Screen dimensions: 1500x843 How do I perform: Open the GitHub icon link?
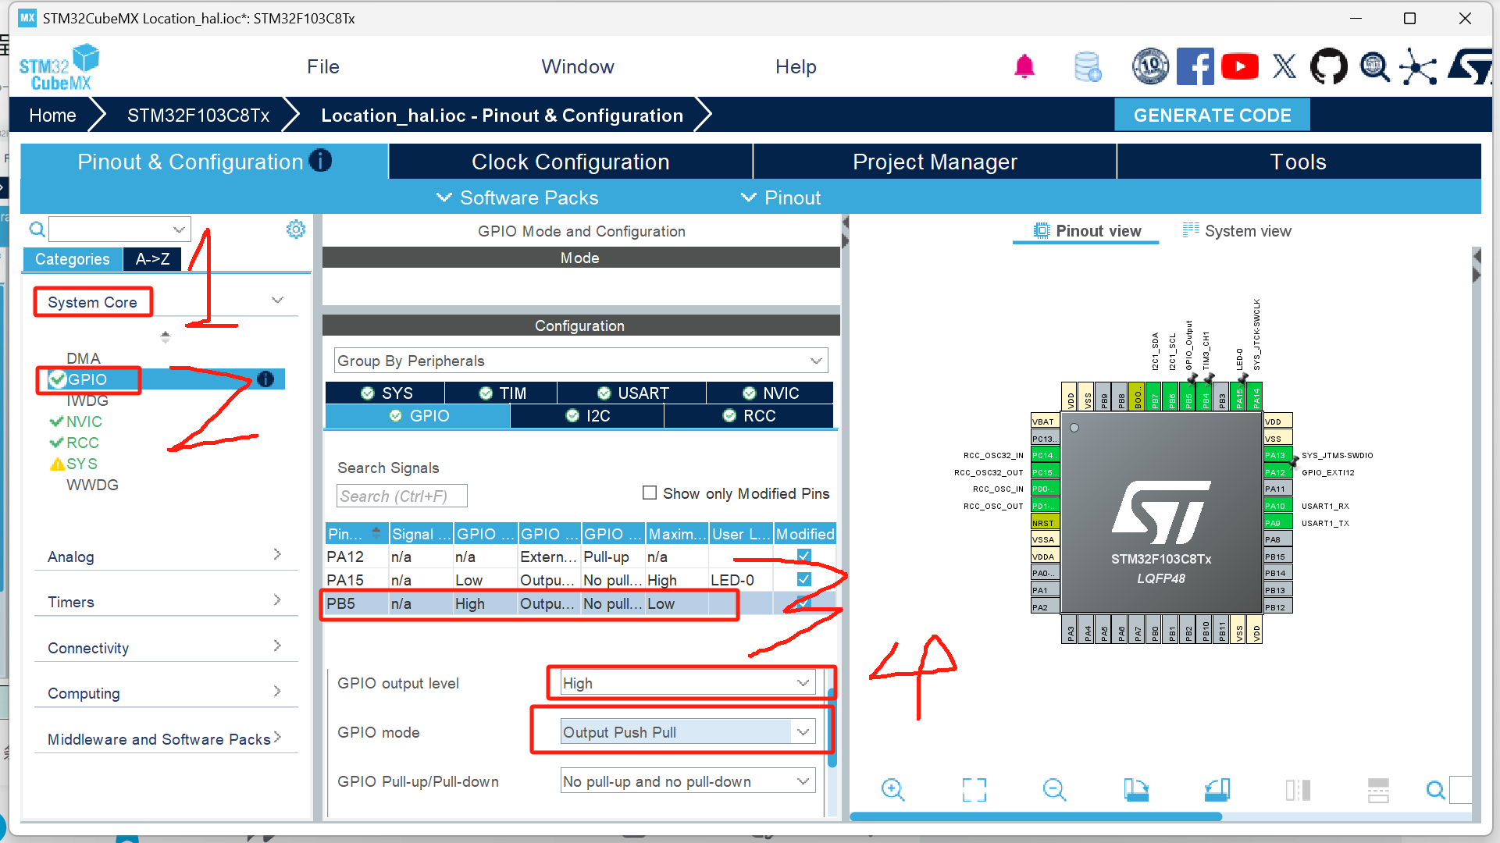[1328, 67]
